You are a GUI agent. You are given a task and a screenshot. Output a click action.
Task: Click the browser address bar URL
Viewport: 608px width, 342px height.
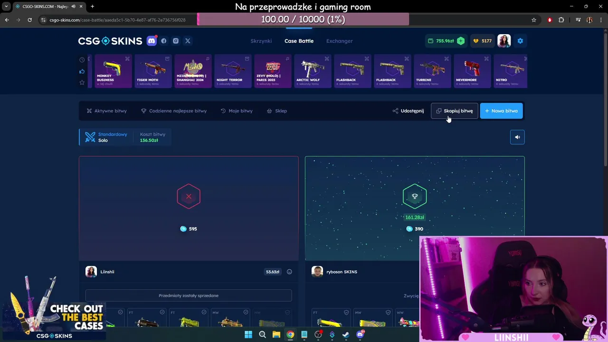click(117, 20)
